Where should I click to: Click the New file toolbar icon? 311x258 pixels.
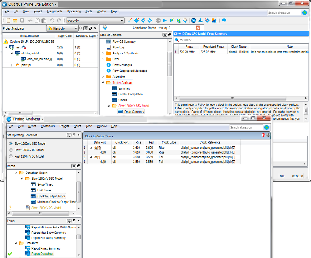pos(8,21)
